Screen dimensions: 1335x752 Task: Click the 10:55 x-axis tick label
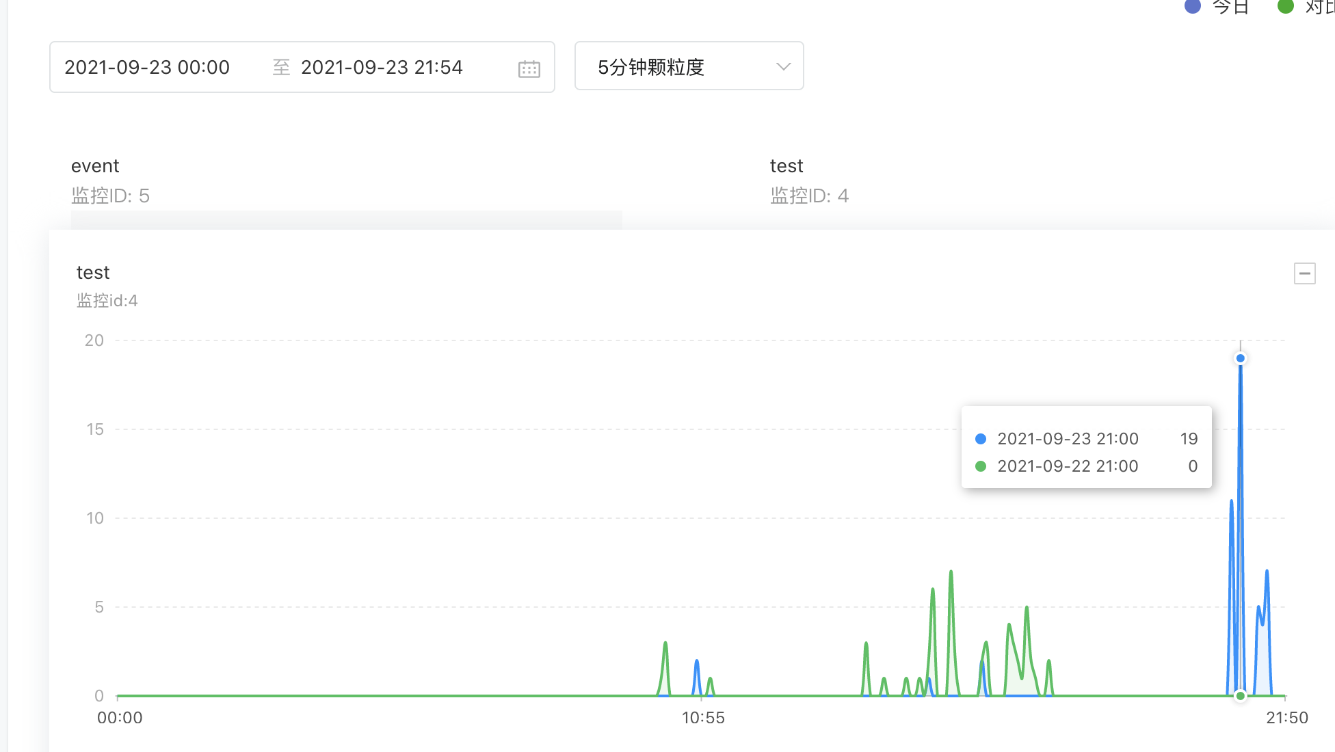coord(702,718)
